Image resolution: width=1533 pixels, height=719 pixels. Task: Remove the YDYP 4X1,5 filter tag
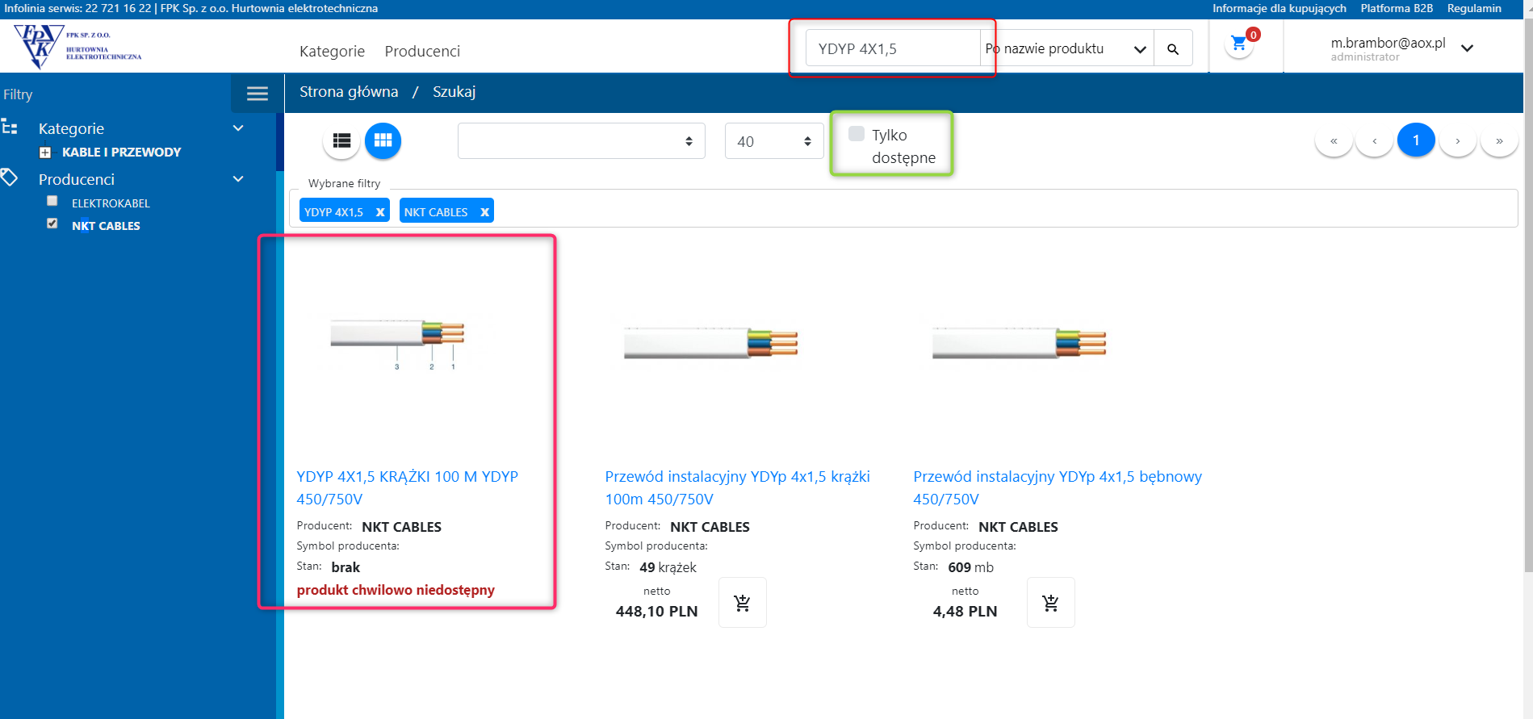pyautogui.click(x=380, y=212)
